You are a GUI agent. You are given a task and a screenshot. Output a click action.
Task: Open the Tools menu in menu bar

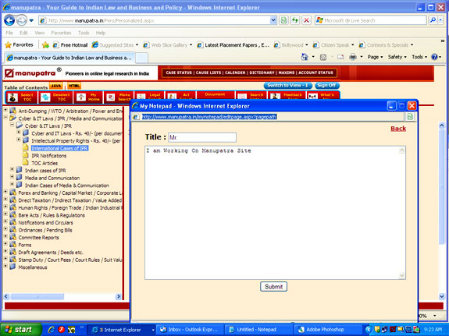coord(84,33)
